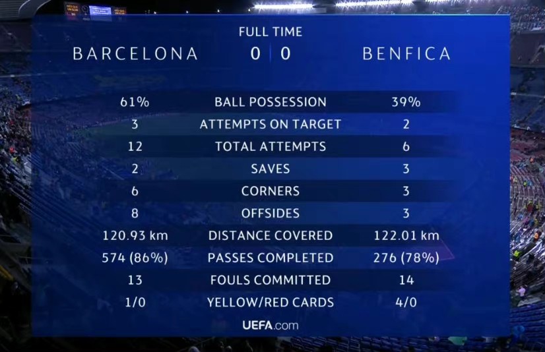Click Barcelona's score of 0
The width and height of the screenshot is (545, 352).
coord(255,53)
